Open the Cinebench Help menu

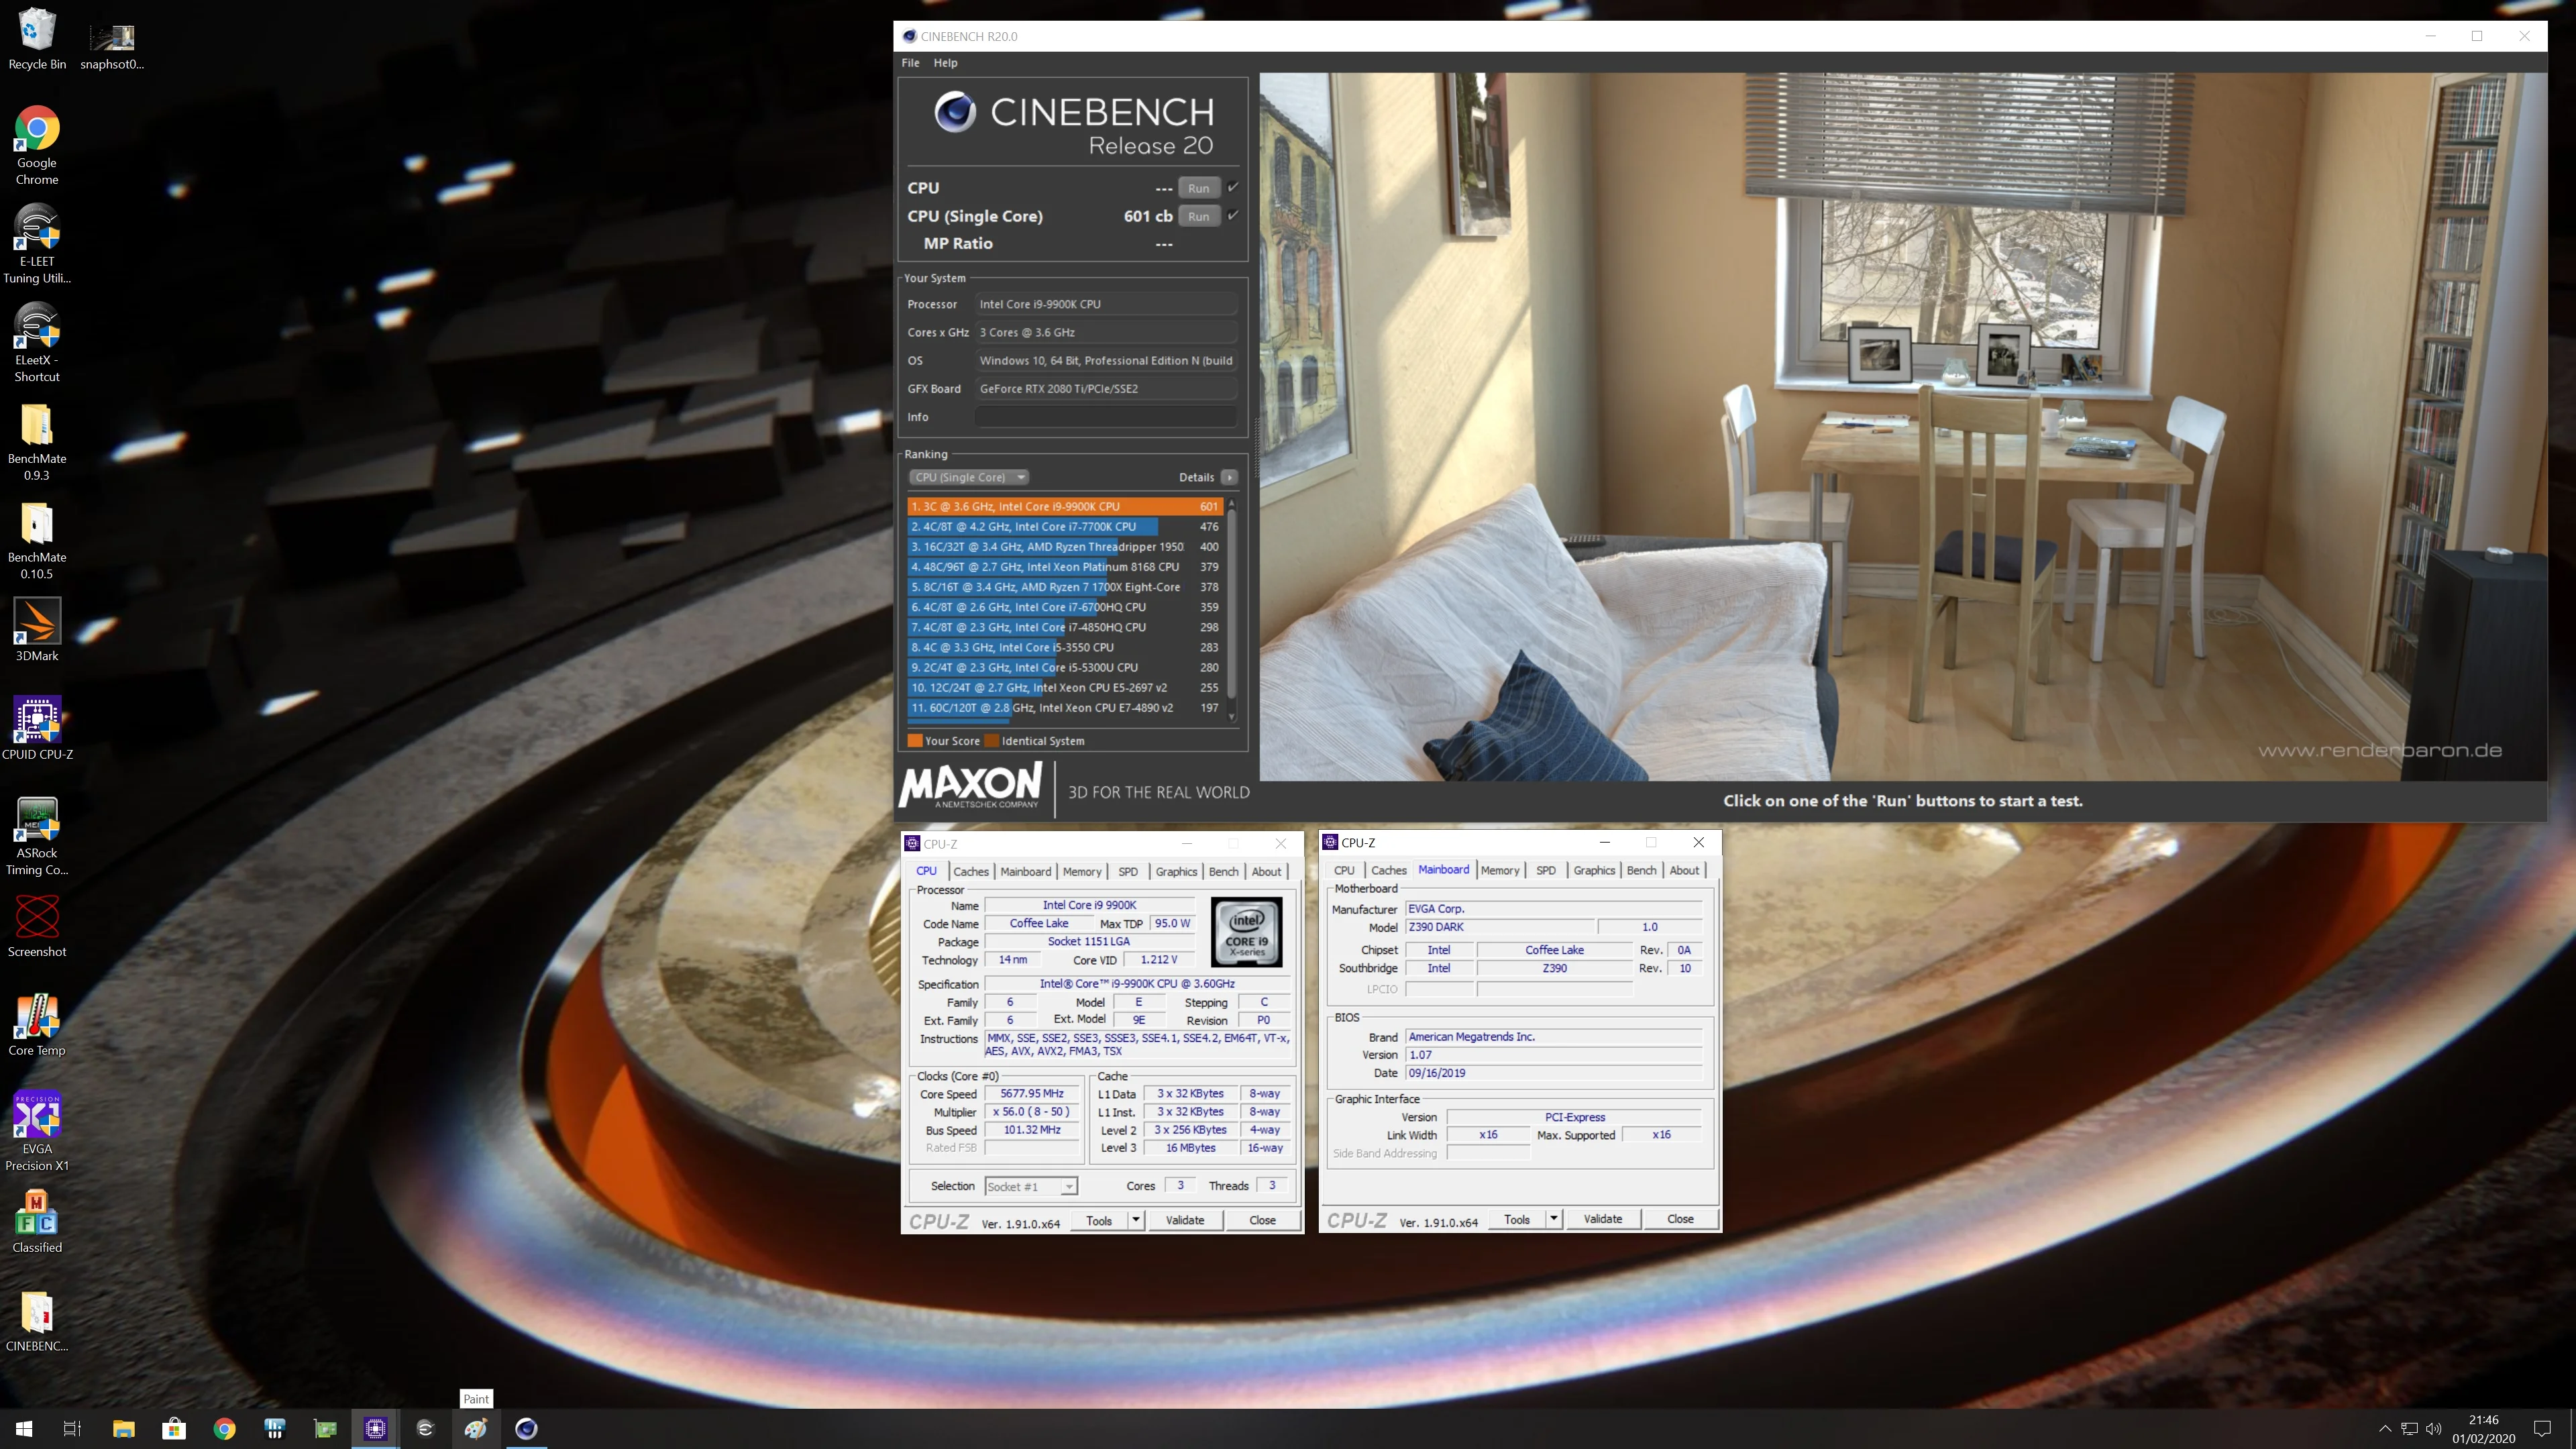pyautogui.click(x=945, y=63)
